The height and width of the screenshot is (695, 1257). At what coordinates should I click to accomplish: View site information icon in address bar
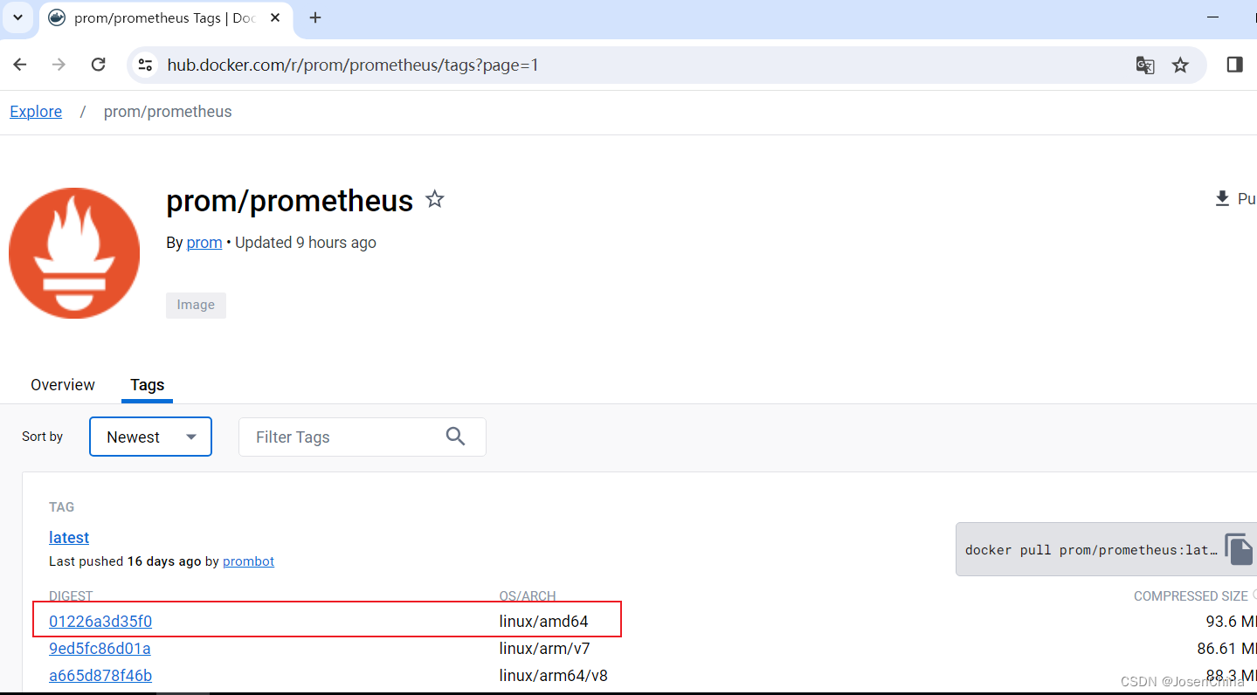(x=146, y=65)
